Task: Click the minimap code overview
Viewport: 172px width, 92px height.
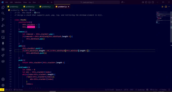Action: pyautogui.click(x=163, y=17)
